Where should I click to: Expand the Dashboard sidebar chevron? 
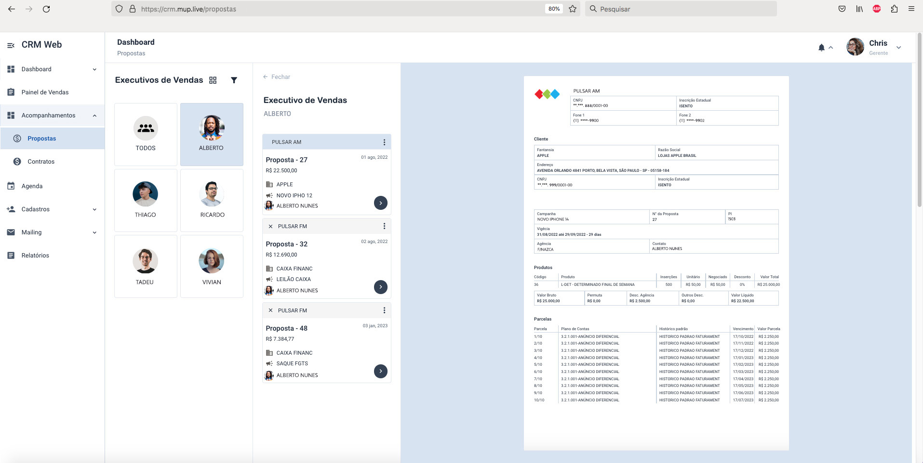coord(94,69)
